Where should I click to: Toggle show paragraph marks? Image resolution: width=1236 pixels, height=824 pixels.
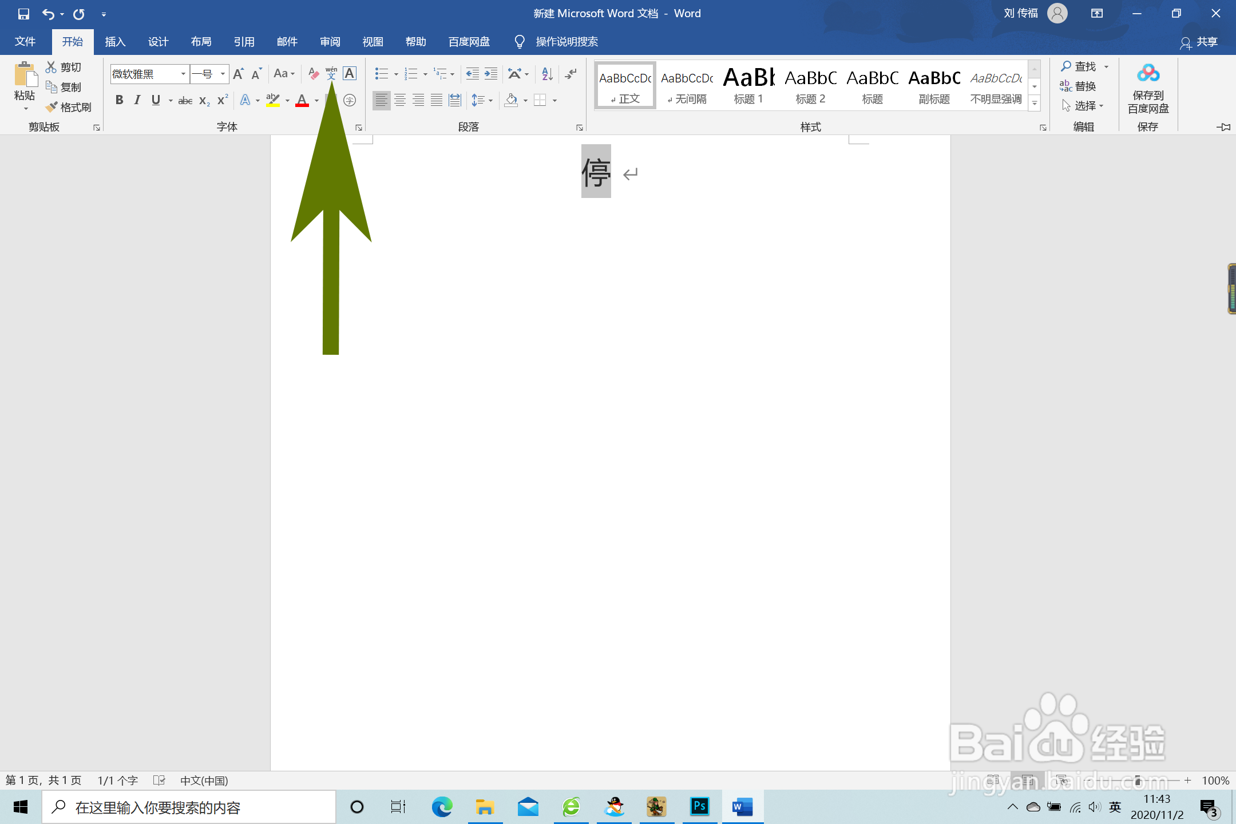(571, 74)
